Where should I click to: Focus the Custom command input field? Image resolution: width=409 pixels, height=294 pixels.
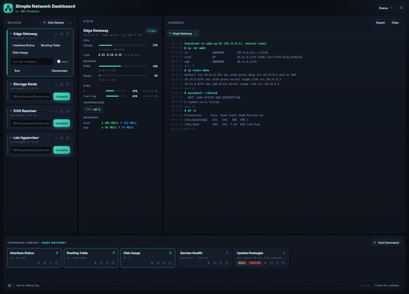tap(31, 61)
